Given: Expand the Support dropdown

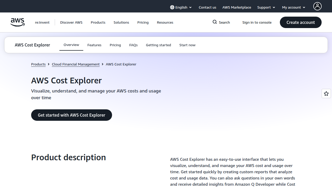Looking at the screenshot, I should click(266, 7).
